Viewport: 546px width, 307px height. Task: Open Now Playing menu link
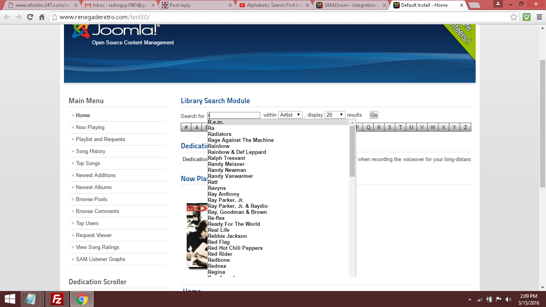pos(90,127)
